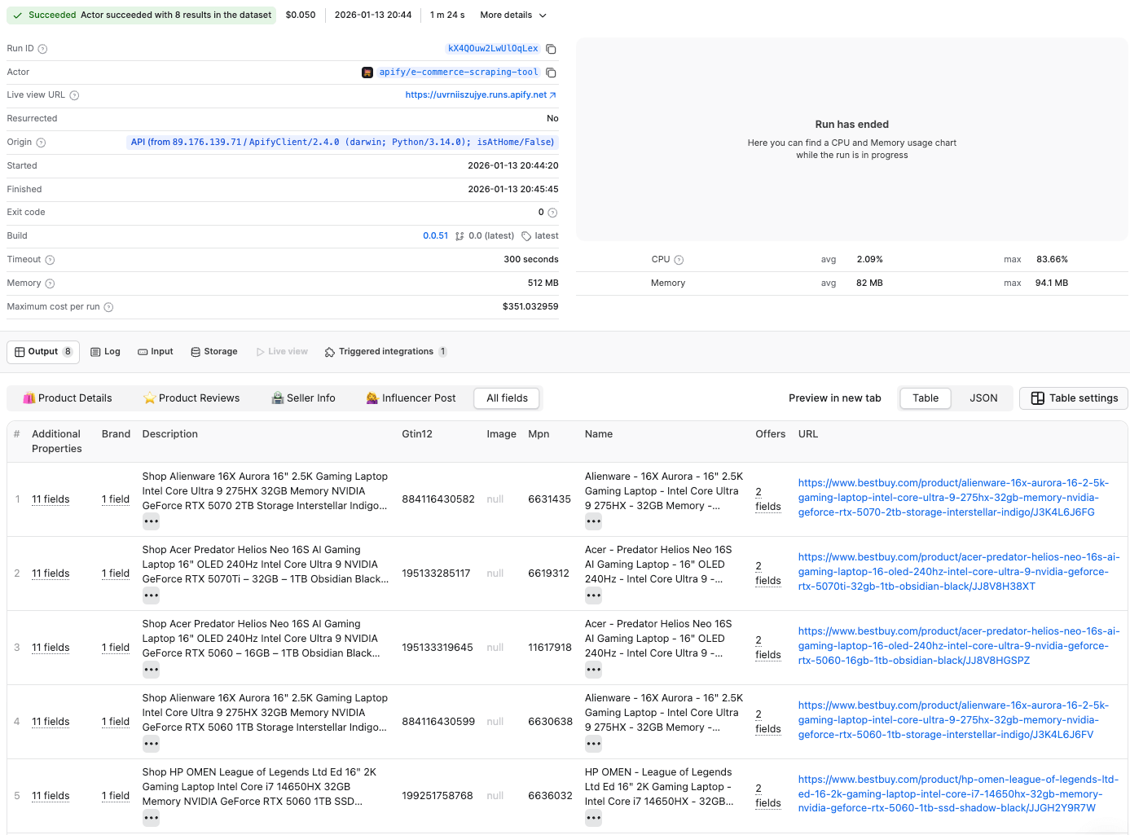Viewport: 1130px width, 835px height.
Task: Click Preview in new tab
Action: pos(835,398)
